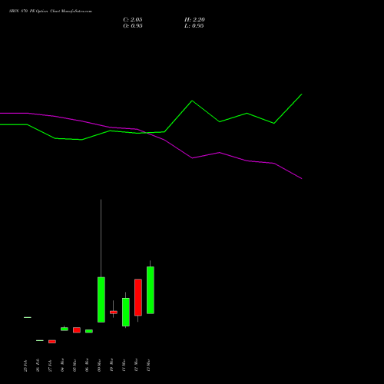Select the small green candle for 06 Mar
Screen dimensions: 384x384
click(x=89, y=331)
